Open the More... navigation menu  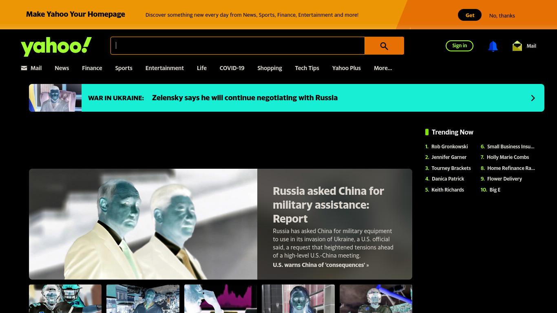[x=383, y=68]
